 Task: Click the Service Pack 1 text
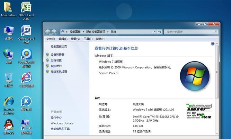[x=108, y=73]
